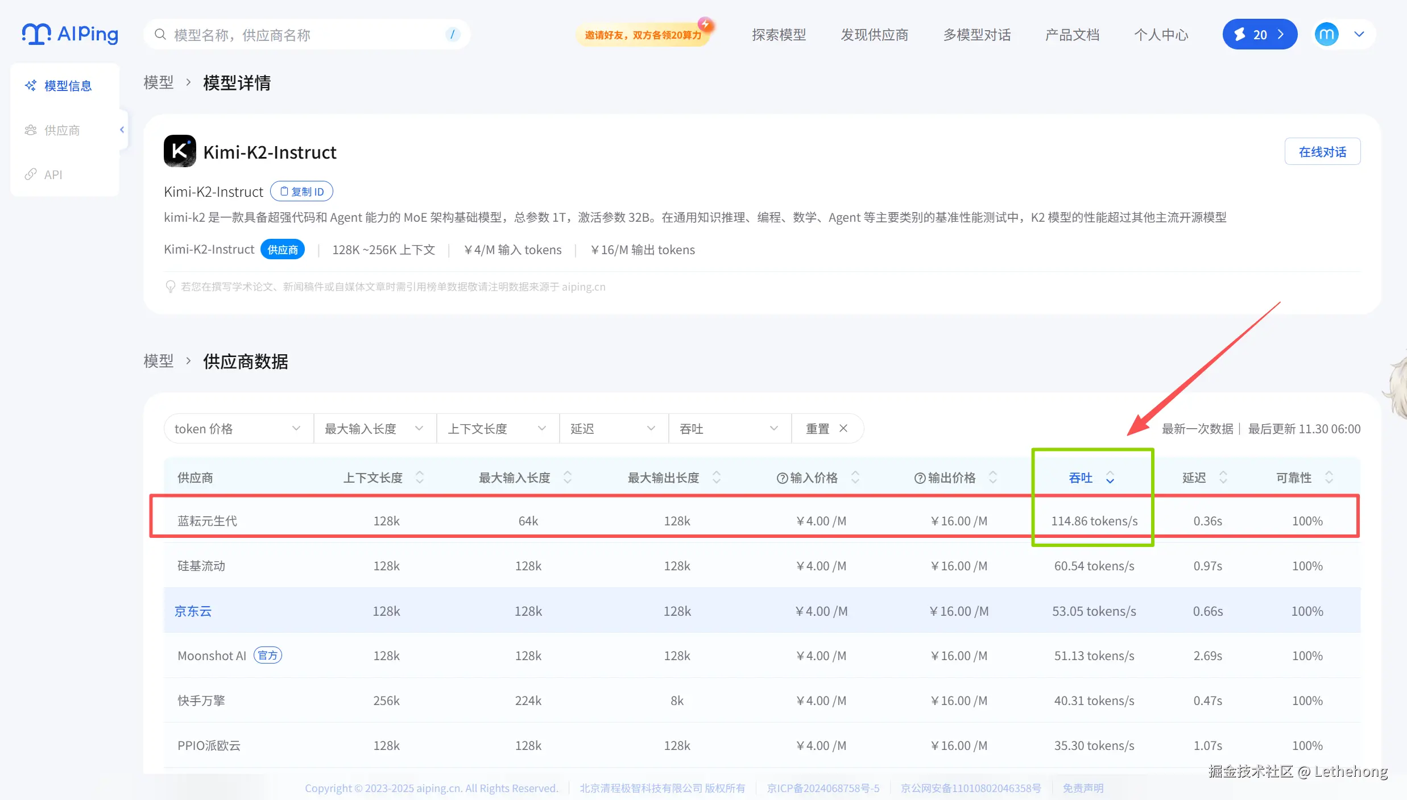The width and height of the screenshot is (1407, 800).
Task: Click the AIPing logo
Action: tap(70, 34)
